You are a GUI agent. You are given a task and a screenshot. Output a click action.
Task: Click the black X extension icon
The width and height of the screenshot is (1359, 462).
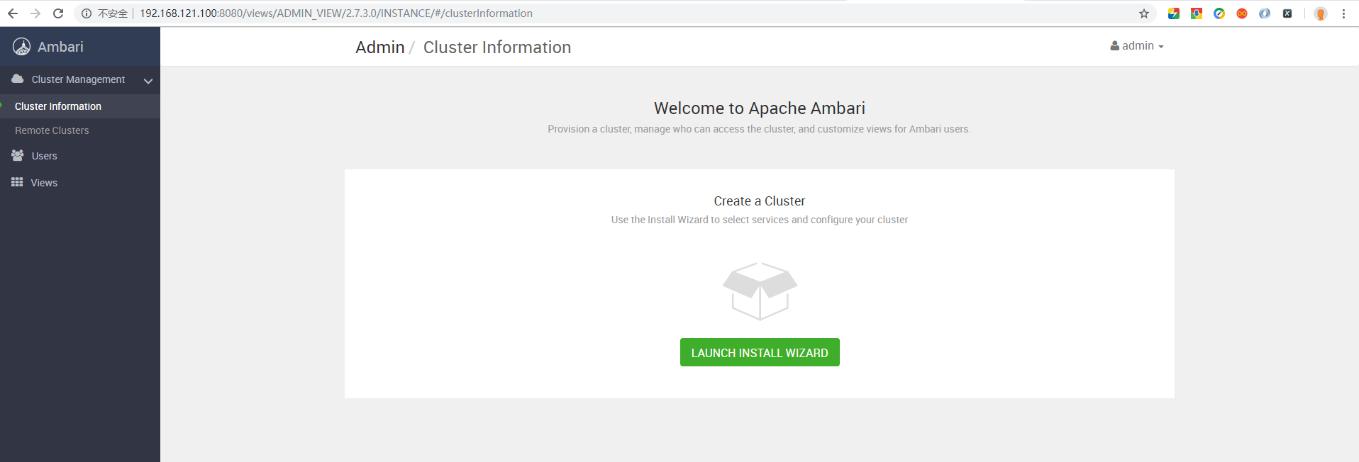1287,13
